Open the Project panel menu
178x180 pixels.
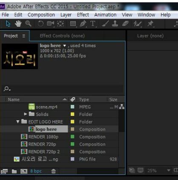(24, 36)
